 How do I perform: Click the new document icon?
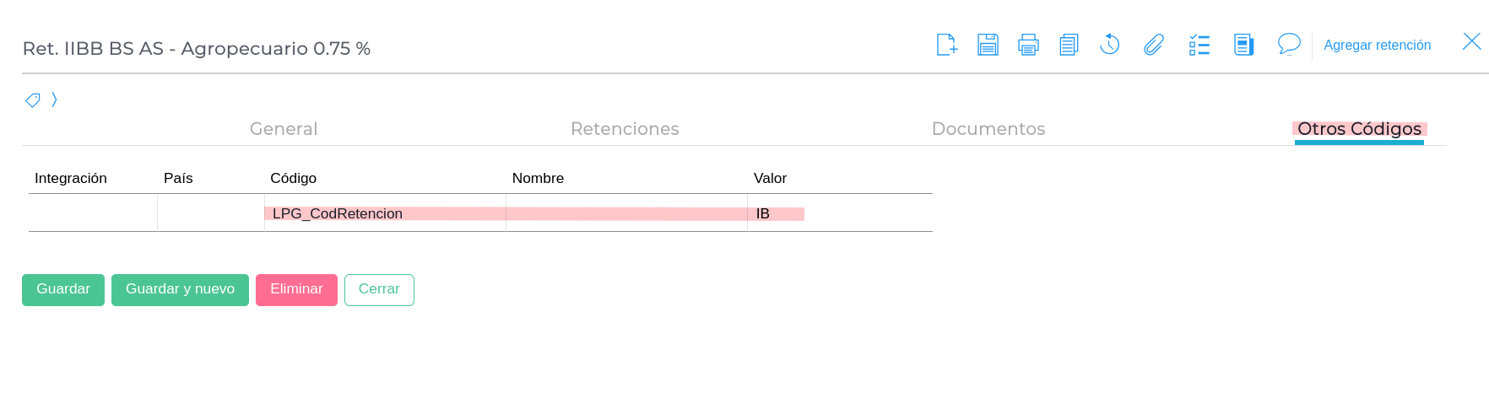[947, 45]
